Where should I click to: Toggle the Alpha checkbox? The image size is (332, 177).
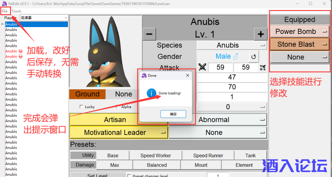point(117,107)
